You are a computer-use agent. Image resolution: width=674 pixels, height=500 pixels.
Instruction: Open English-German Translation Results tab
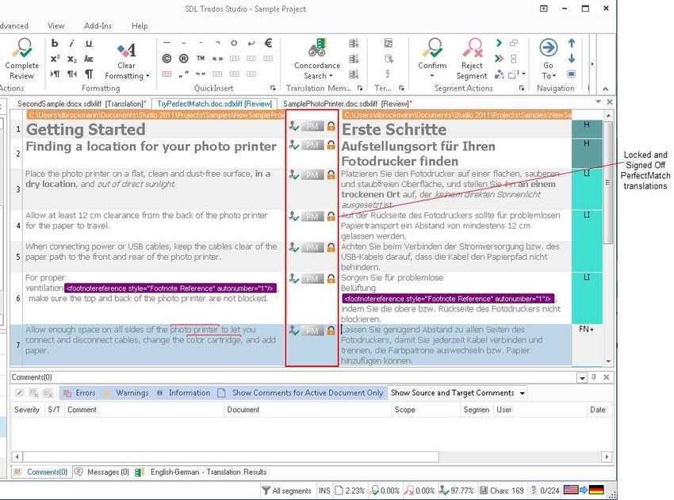coord(201,472)
